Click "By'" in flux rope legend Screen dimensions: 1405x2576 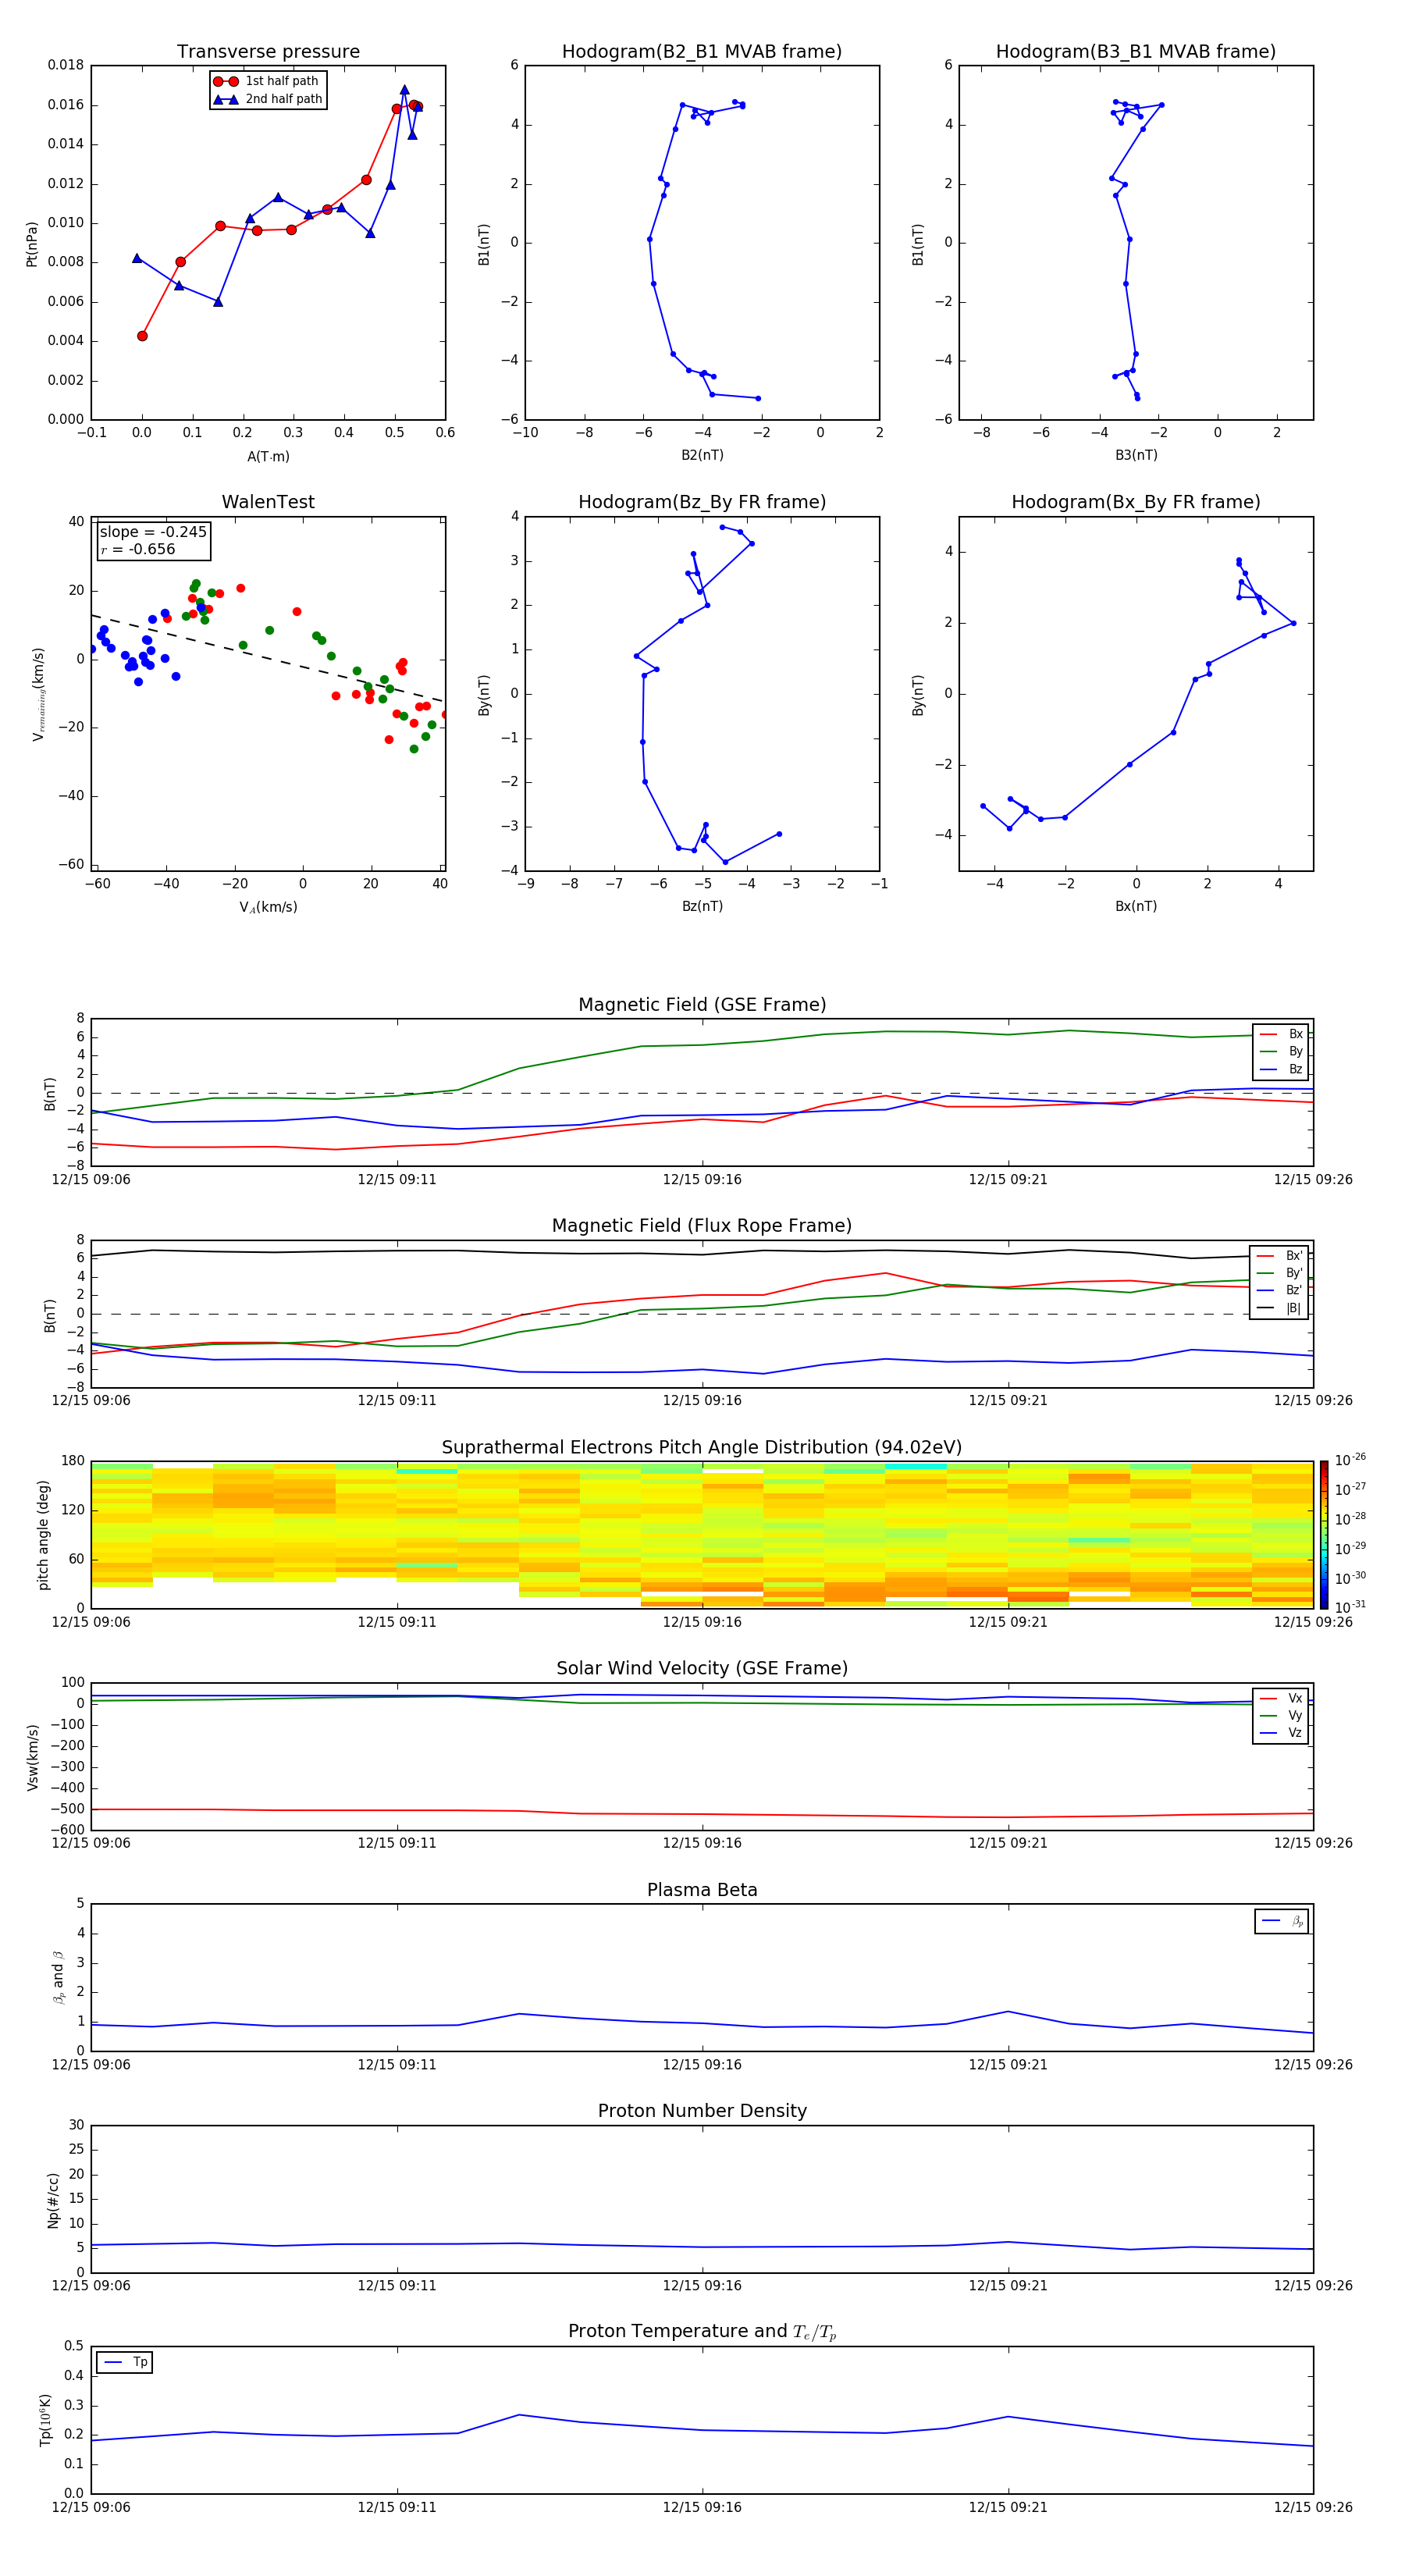(x=1294, y=1273)
